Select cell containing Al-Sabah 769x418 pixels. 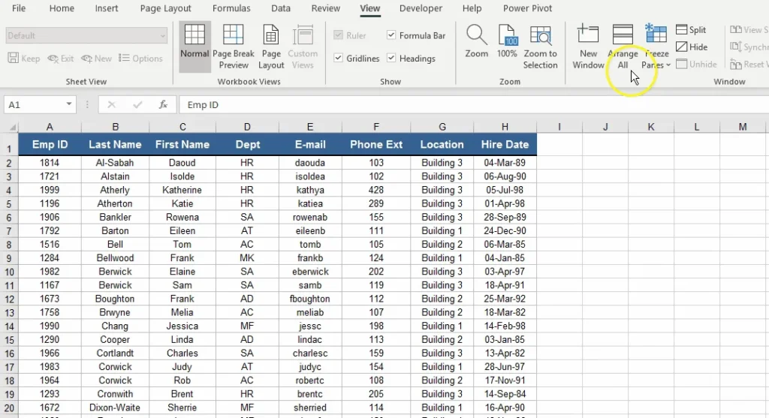[115, 163]
